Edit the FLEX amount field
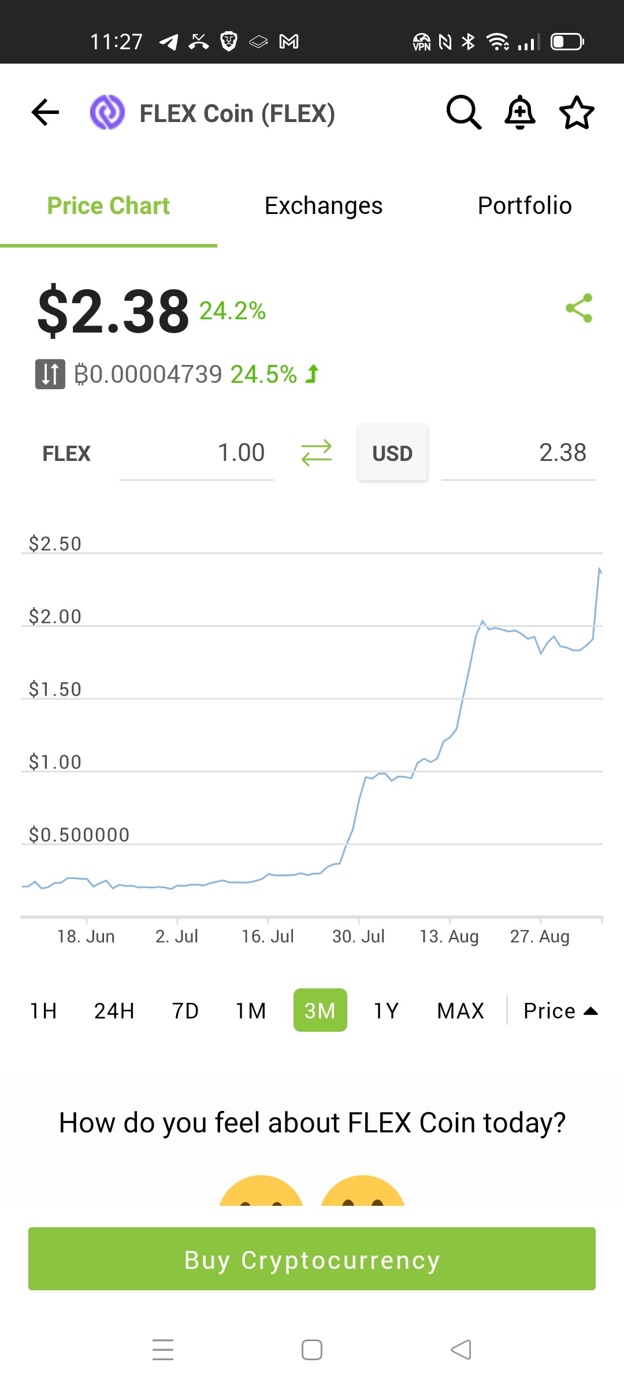The height and width of the screenshot is (1388, 624). (196, 453)
